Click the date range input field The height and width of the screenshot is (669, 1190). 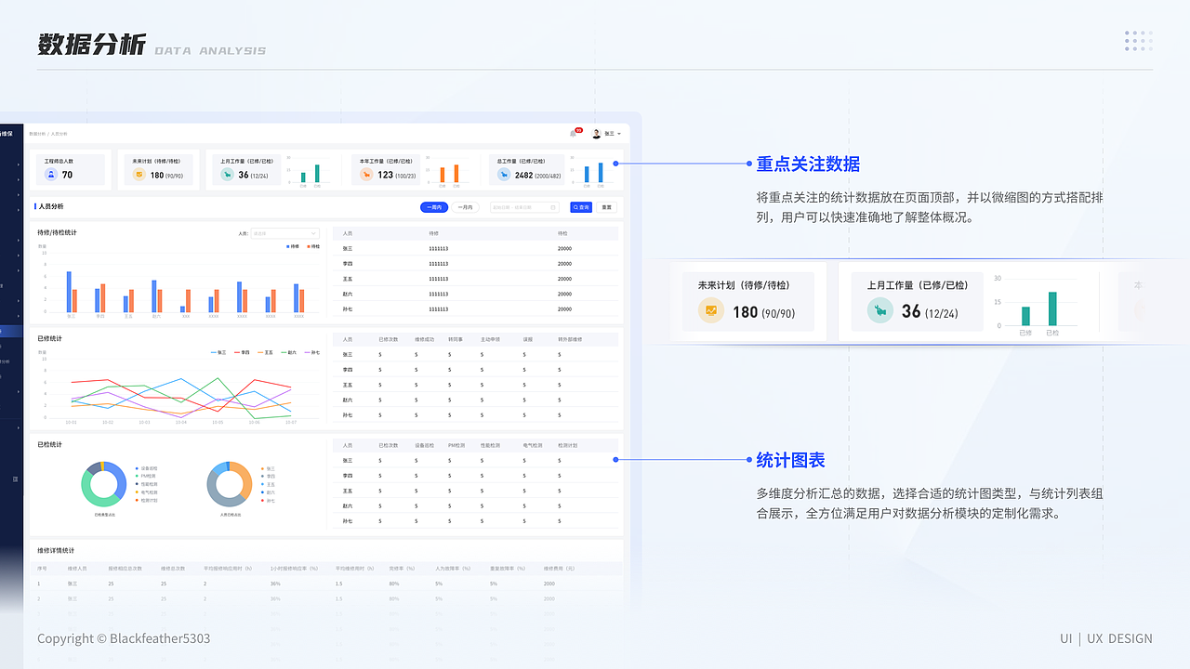525,207
